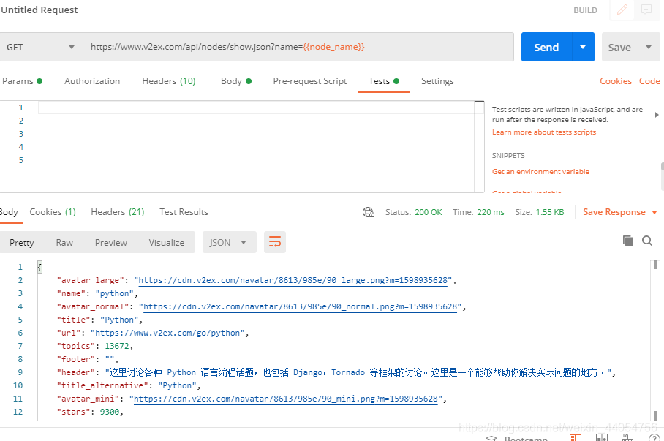Viewport: 664px width, 441px height.
Task: Switch to the request Body tab
Action: pos(236,81)
